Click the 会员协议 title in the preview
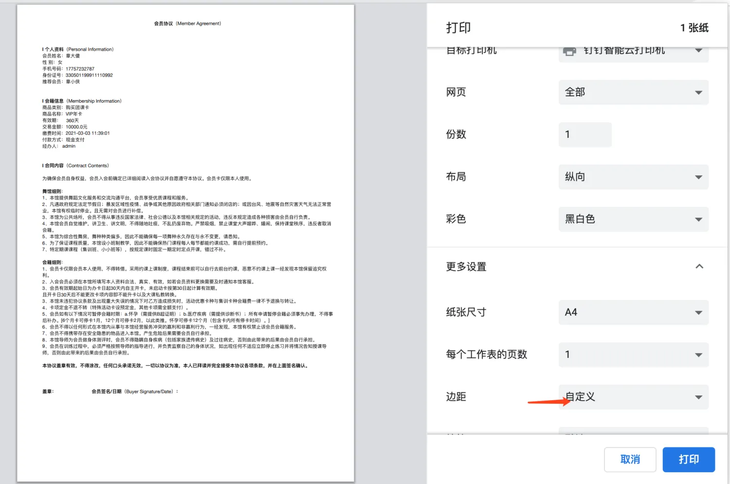This screenshot has width=730, height=484. pyautogui.click(x=187, y=23)
